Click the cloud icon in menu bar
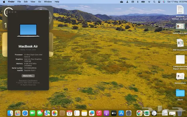Image resolution: width=187 pixels, height=117 pixels. pos(122,2)
